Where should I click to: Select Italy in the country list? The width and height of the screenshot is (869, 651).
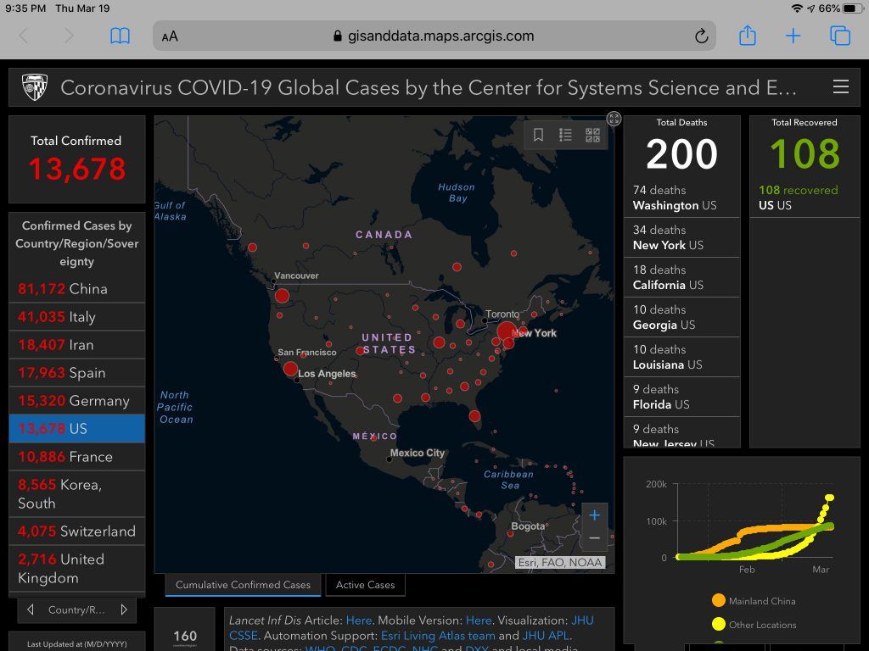pyautogui.click(x=76, y=317)
